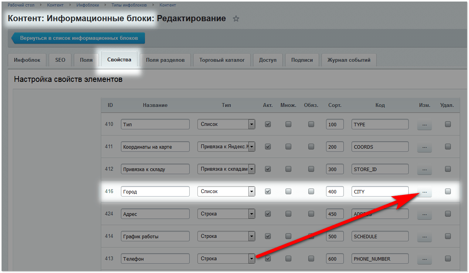This screenshot has height=273, width=469.
Task: Open Инфоблоки breadcrumb link
Action: [x=87, y=5]
